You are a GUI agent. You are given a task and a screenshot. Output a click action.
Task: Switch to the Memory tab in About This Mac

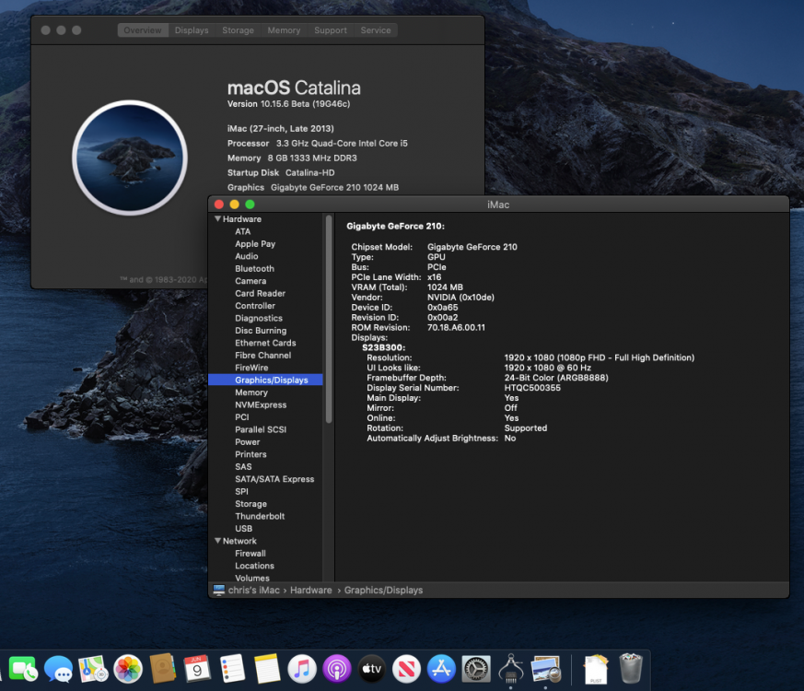click(284, 30)
